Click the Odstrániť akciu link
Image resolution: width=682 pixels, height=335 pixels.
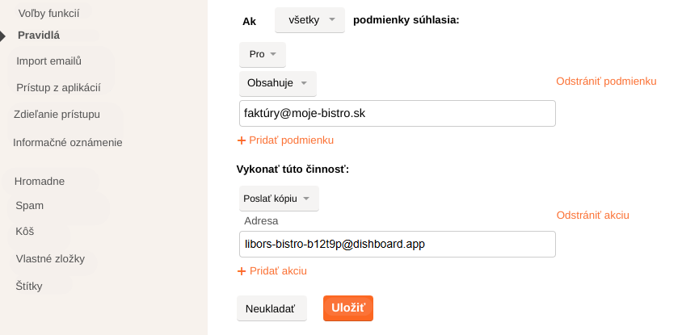[x=592, y=216]
